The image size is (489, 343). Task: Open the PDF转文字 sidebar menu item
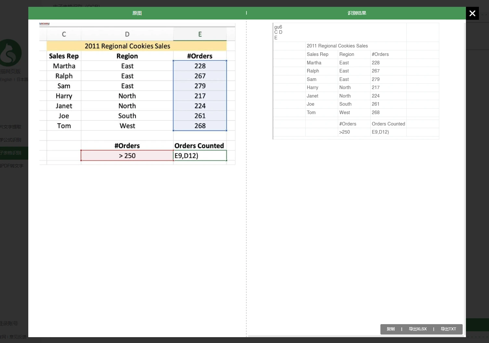pos(12,166)
